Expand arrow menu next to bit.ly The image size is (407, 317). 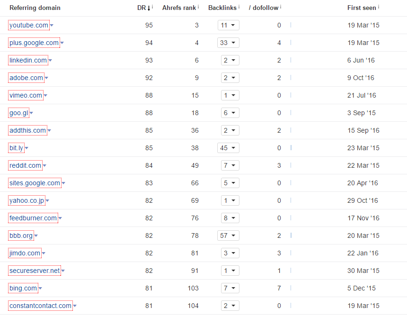tap(27, 148)
